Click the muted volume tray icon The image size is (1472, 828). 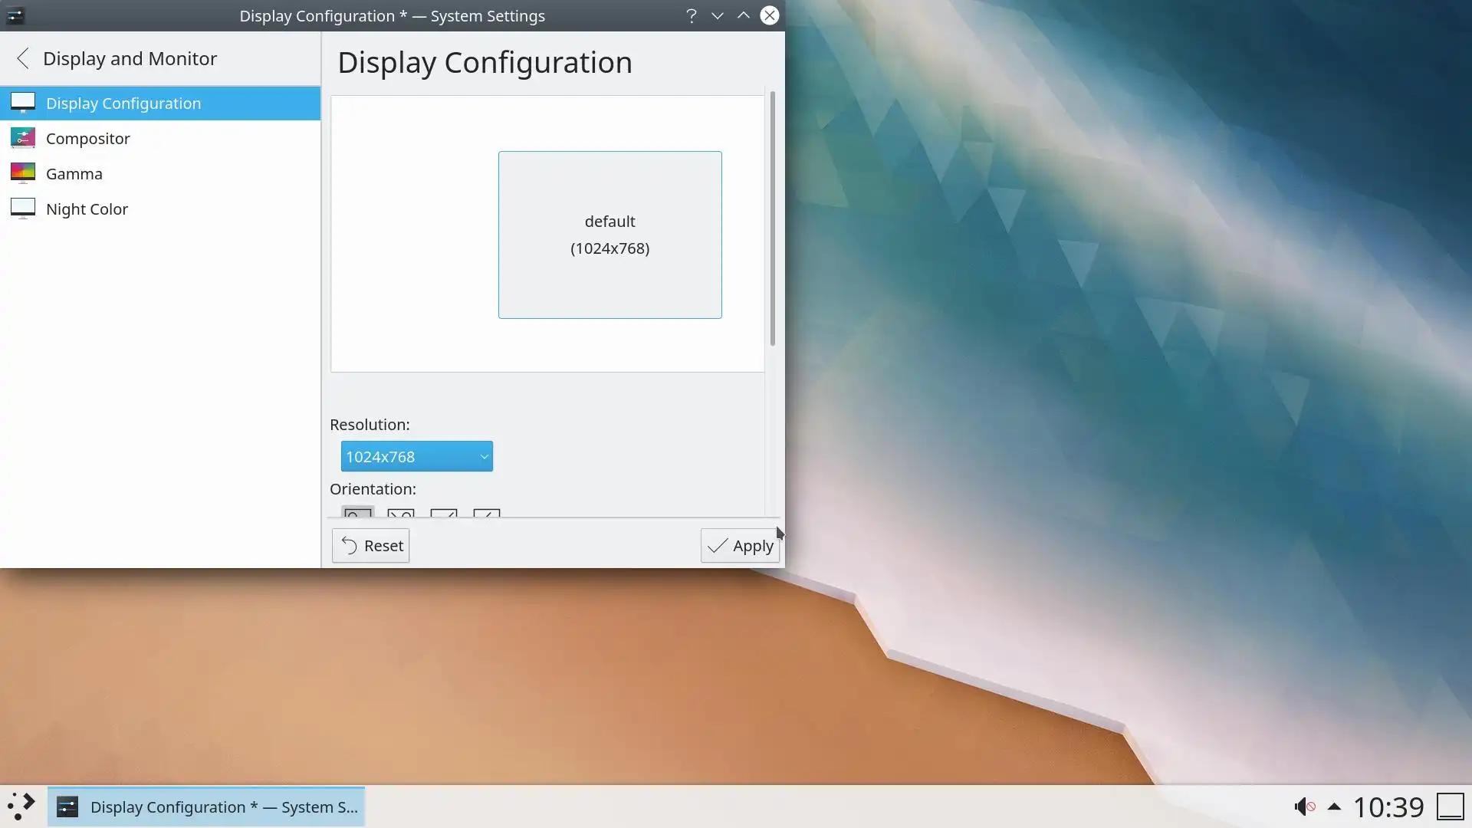pyautogui.click(x=1304, y=807)
